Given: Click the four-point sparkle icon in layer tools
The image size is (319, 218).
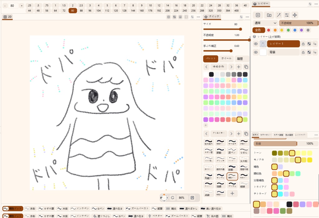Looking at the screenshot, I should pyautogui.click(x=295, y=15).
